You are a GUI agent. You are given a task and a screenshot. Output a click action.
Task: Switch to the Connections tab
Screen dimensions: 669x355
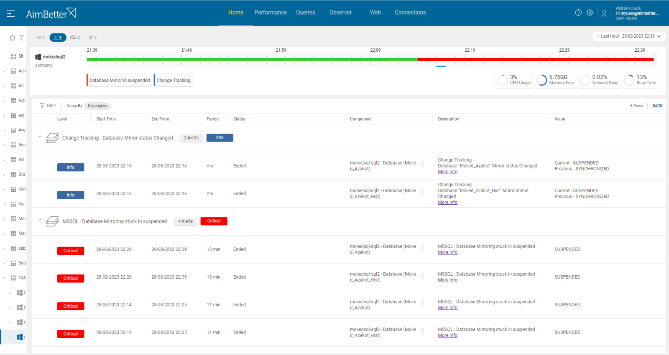point(410,13)
